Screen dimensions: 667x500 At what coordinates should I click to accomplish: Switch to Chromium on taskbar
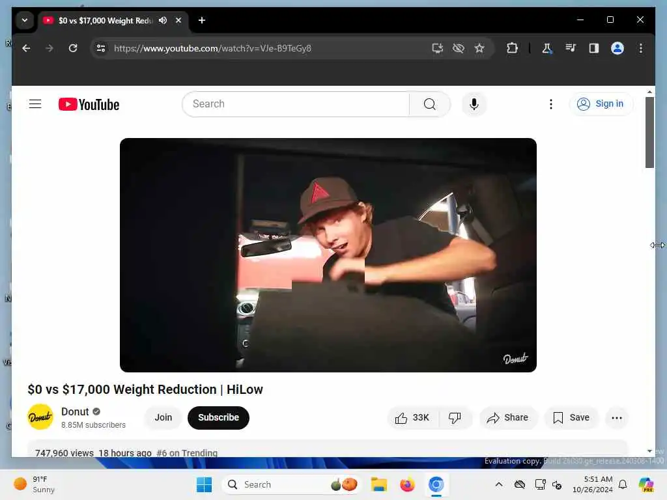point(436,484)
